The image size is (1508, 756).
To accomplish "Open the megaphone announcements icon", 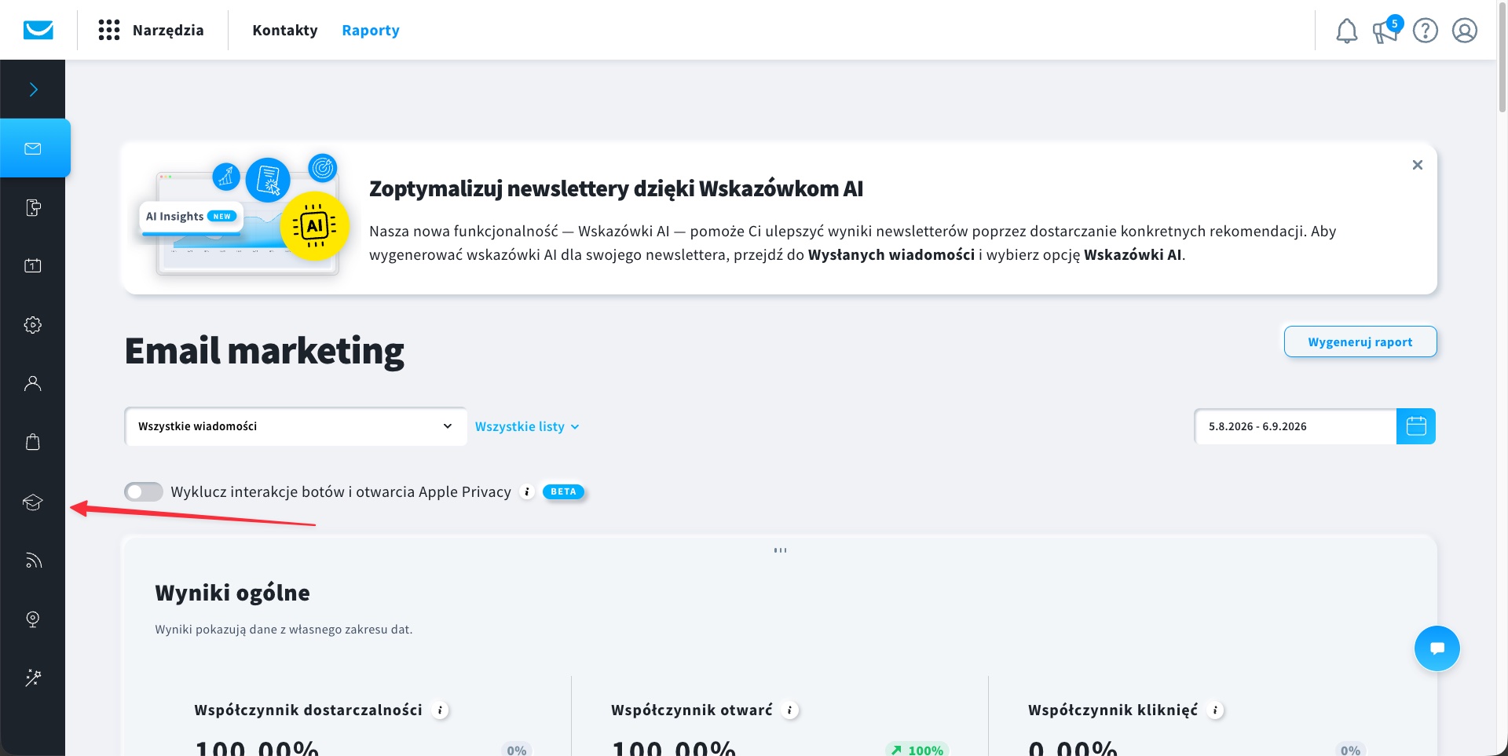I will click(x=1385, y=31).
